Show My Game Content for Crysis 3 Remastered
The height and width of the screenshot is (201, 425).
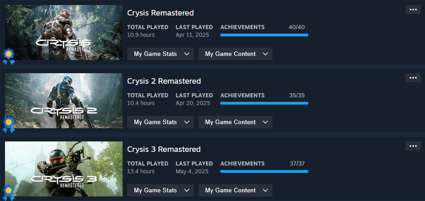point(235,190)
